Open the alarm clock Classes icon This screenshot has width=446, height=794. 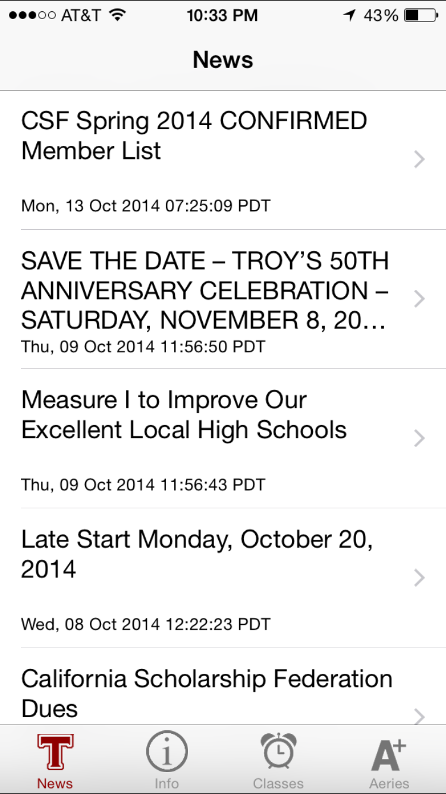[278, 752]
